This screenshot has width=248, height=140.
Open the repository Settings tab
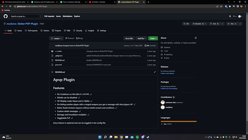pyautogui.click(x=101, y=30)
